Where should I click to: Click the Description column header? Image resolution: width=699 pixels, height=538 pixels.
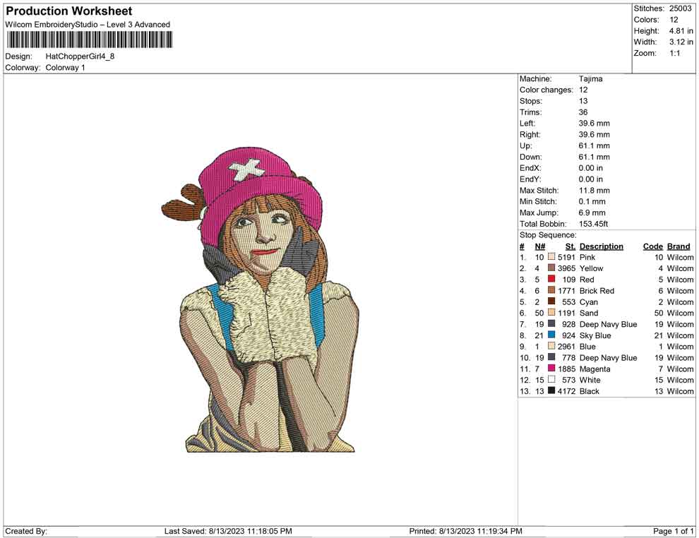click(601, 246)
